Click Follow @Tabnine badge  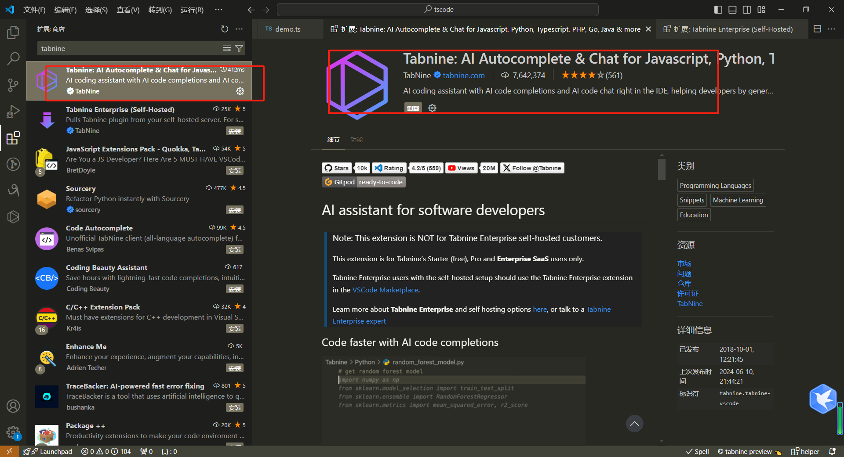coord(532,168)
